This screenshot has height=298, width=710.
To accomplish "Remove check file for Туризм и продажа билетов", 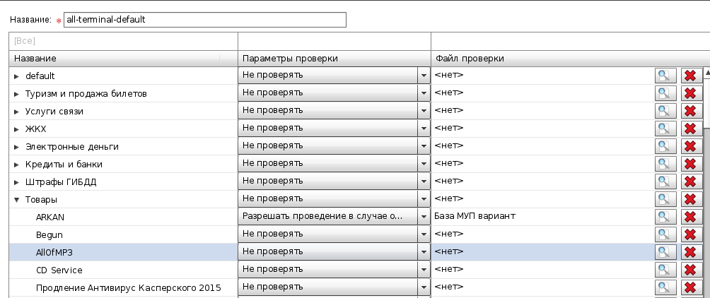I will [x=690, y=93].
